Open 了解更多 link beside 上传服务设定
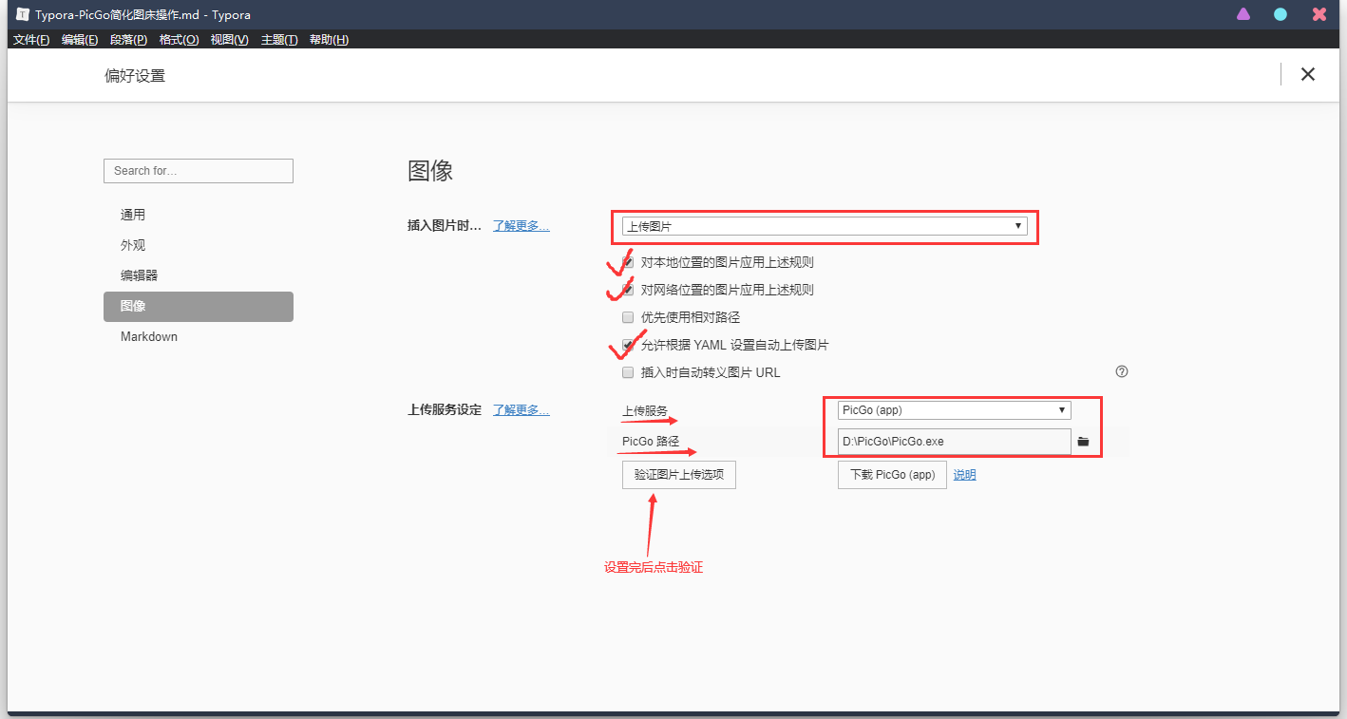Viewport: 1347px width, 719px height. (x=521, y=409)
